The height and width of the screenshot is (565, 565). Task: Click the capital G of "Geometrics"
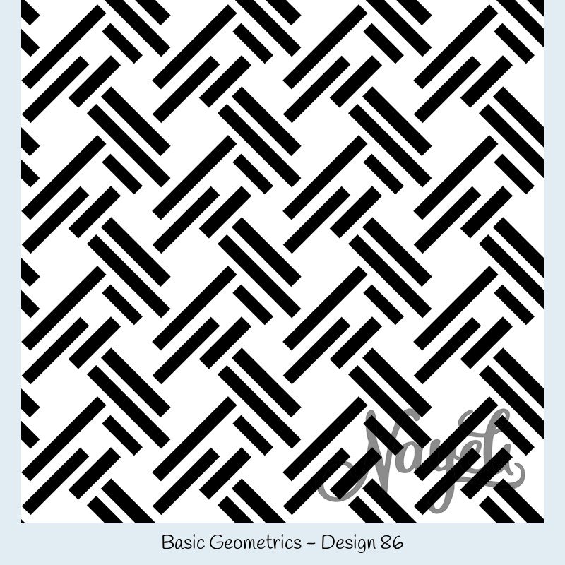click(x=216, y=542)
